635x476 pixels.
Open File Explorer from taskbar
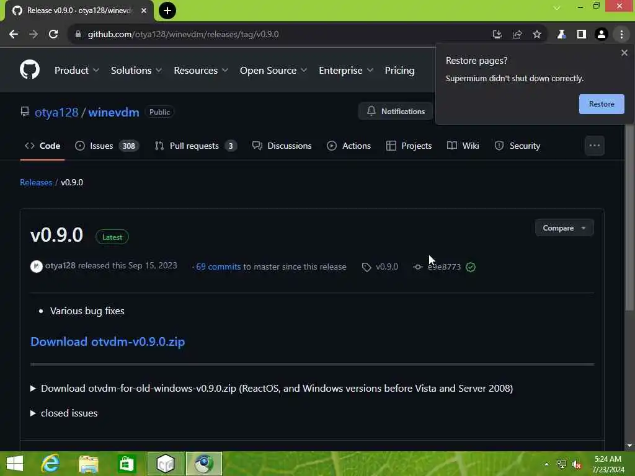pos(88,464)
